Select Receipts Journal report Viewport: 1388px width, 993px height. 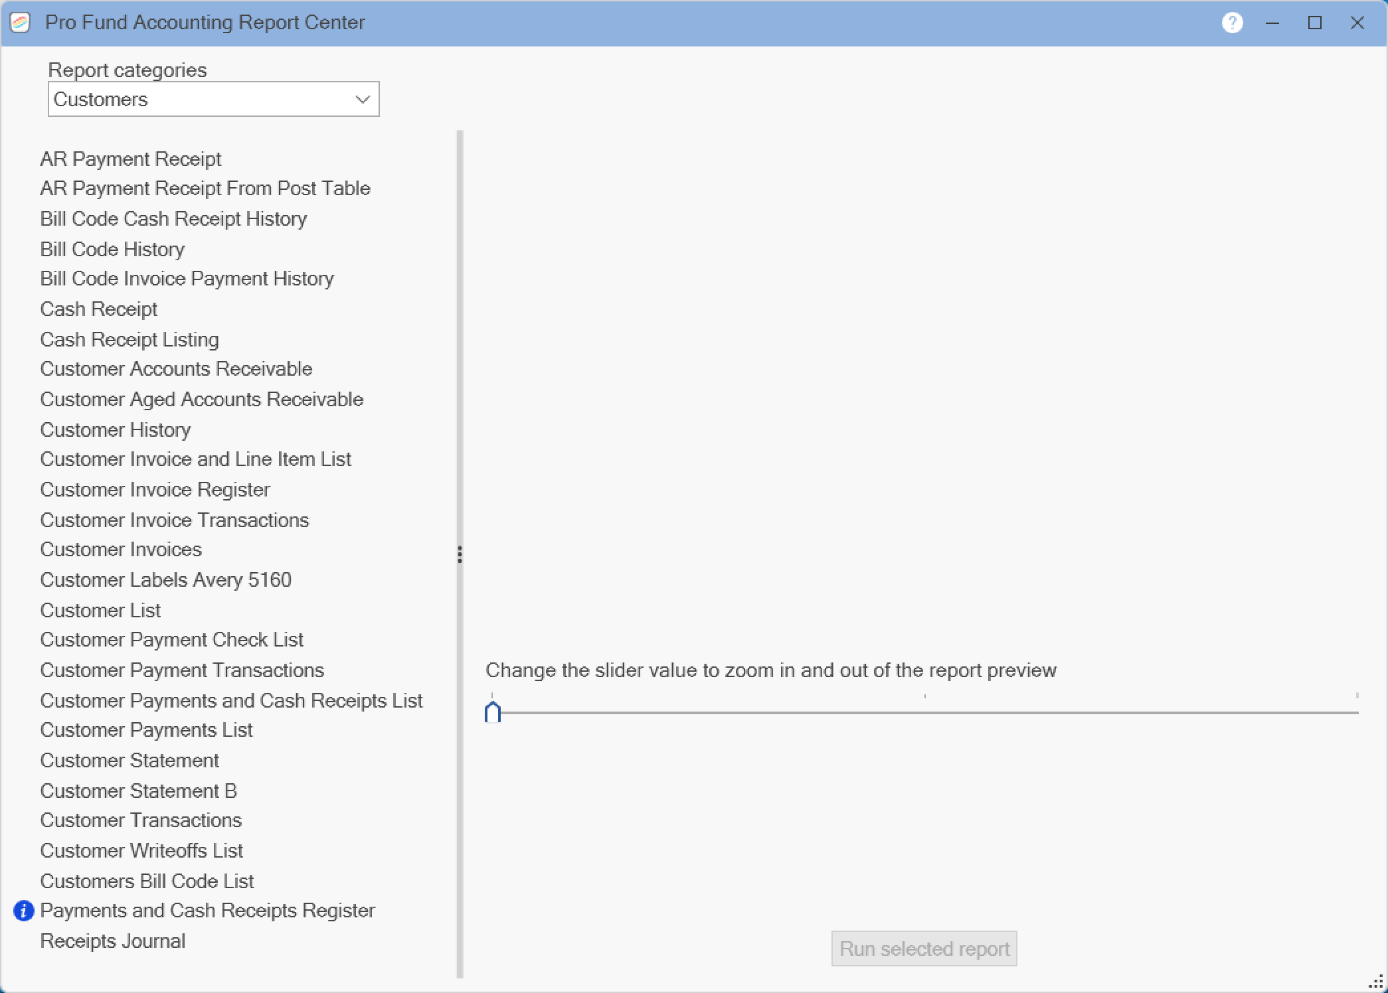pyautogui.click(x=113, y=941)
